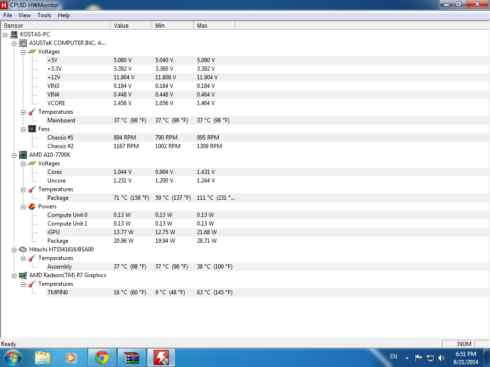Select the TMPIN0 temperature row
Viewport: 490px width, 367px height.
tap(268, 292)
